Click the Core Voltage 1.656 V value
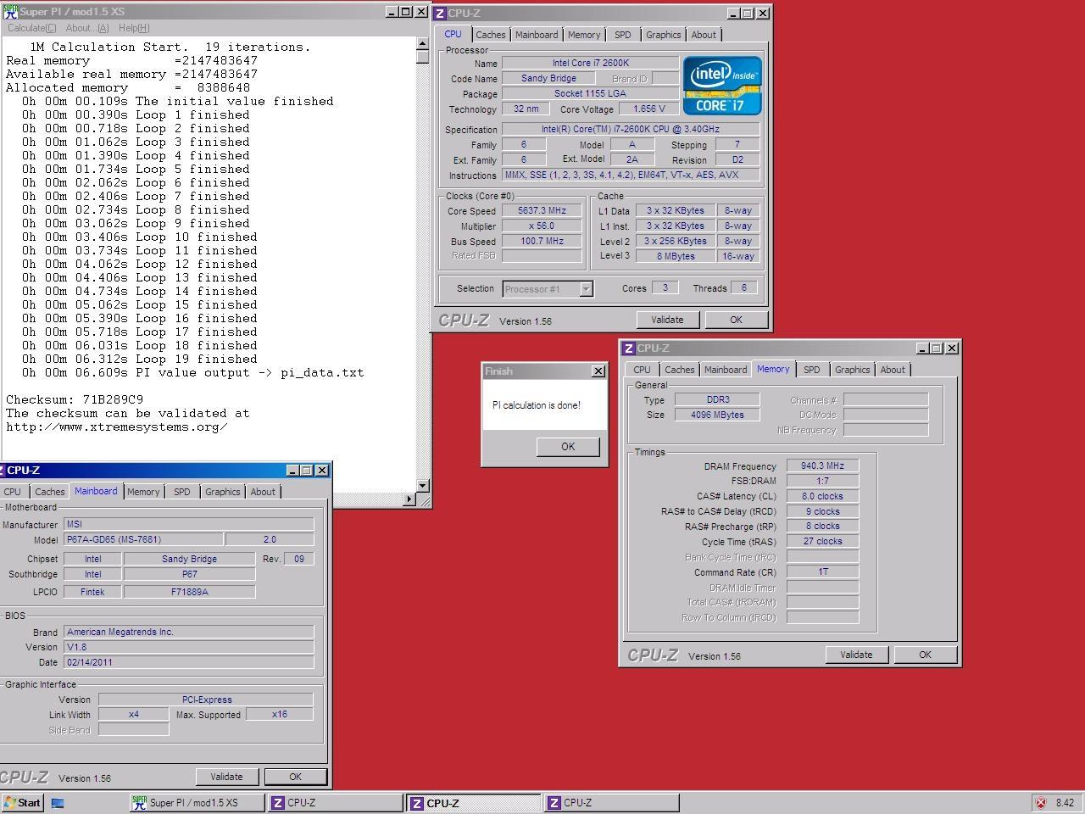1085x814 pixels. (x=649, y=109)
